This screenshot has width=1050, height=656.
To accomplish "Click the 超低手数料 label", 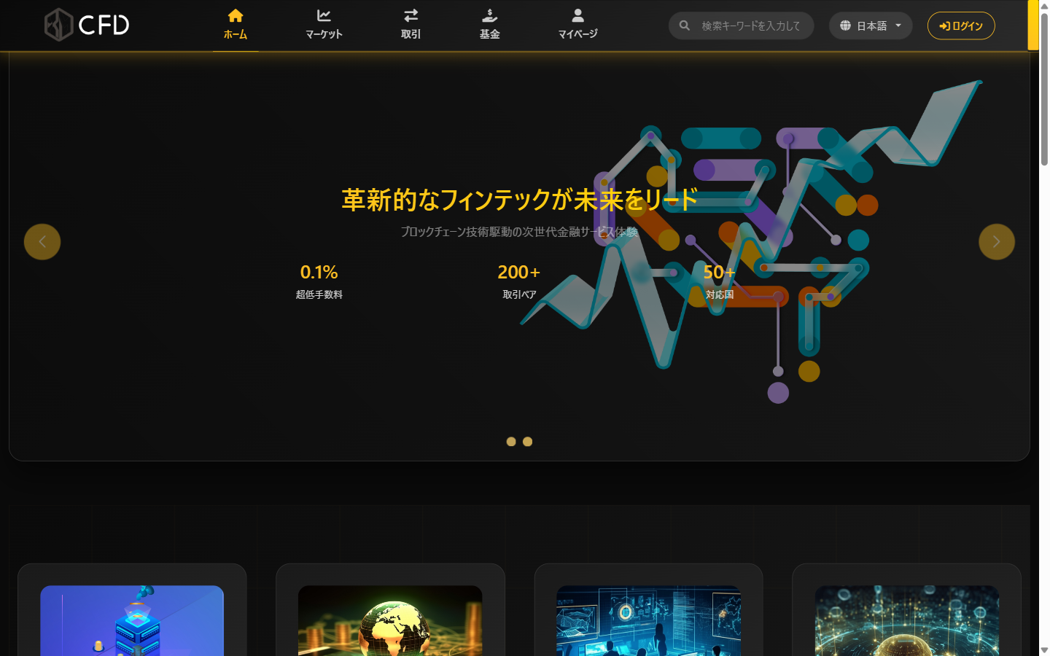I will coord(319,294).
